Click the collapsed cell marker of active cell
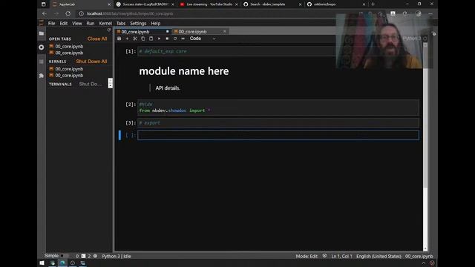Screen dimensions: 475x267 click(x=119, y=135)
